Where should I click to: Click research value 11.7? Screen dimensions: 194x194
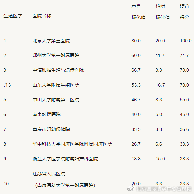(160, 55)
